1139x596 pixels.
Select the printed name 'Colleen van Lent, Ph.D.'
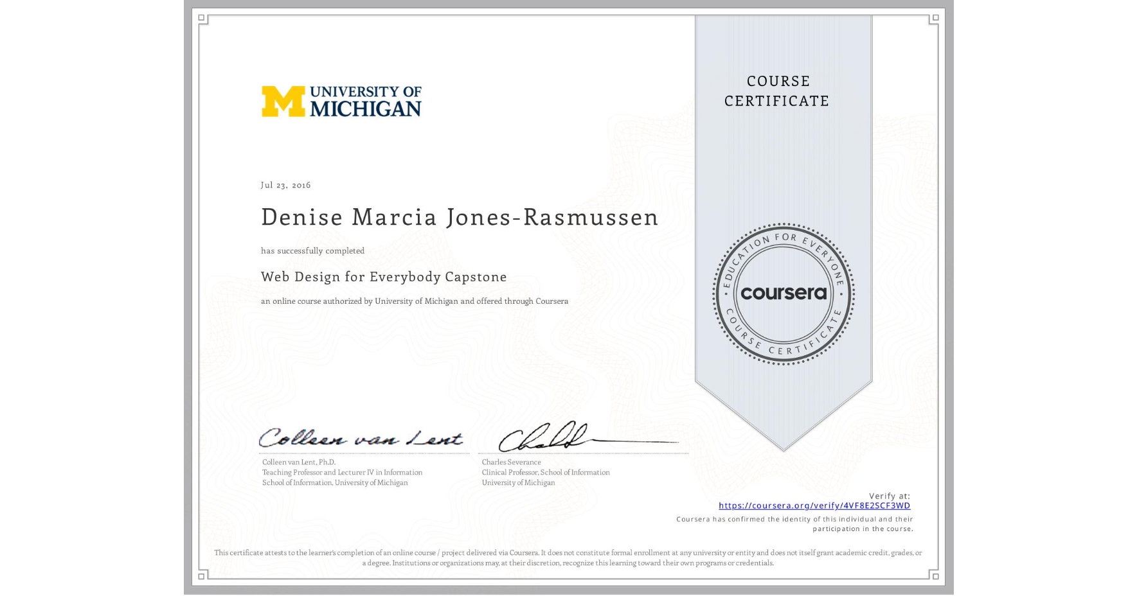299,462
